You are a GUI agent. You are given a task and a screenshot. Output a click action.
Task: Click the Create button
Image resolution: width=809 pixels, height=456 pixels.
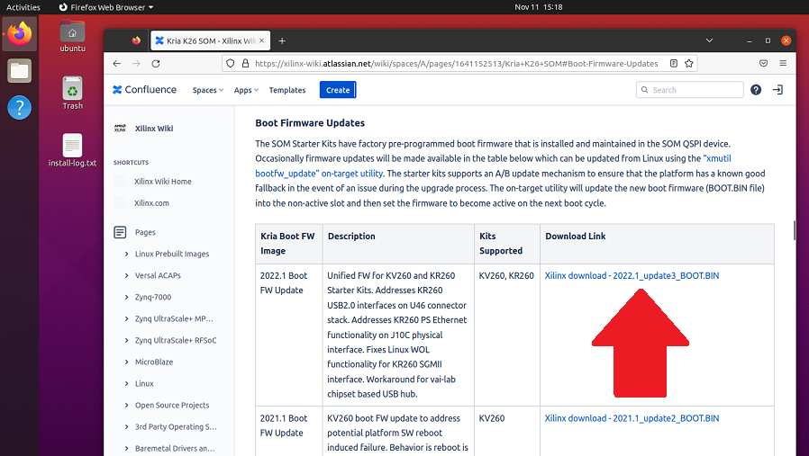338,90
